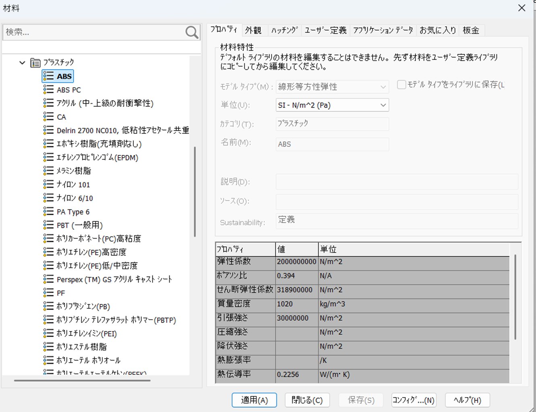Select エチレンプロピレンゴム(EPDM) material

[97, 157]
